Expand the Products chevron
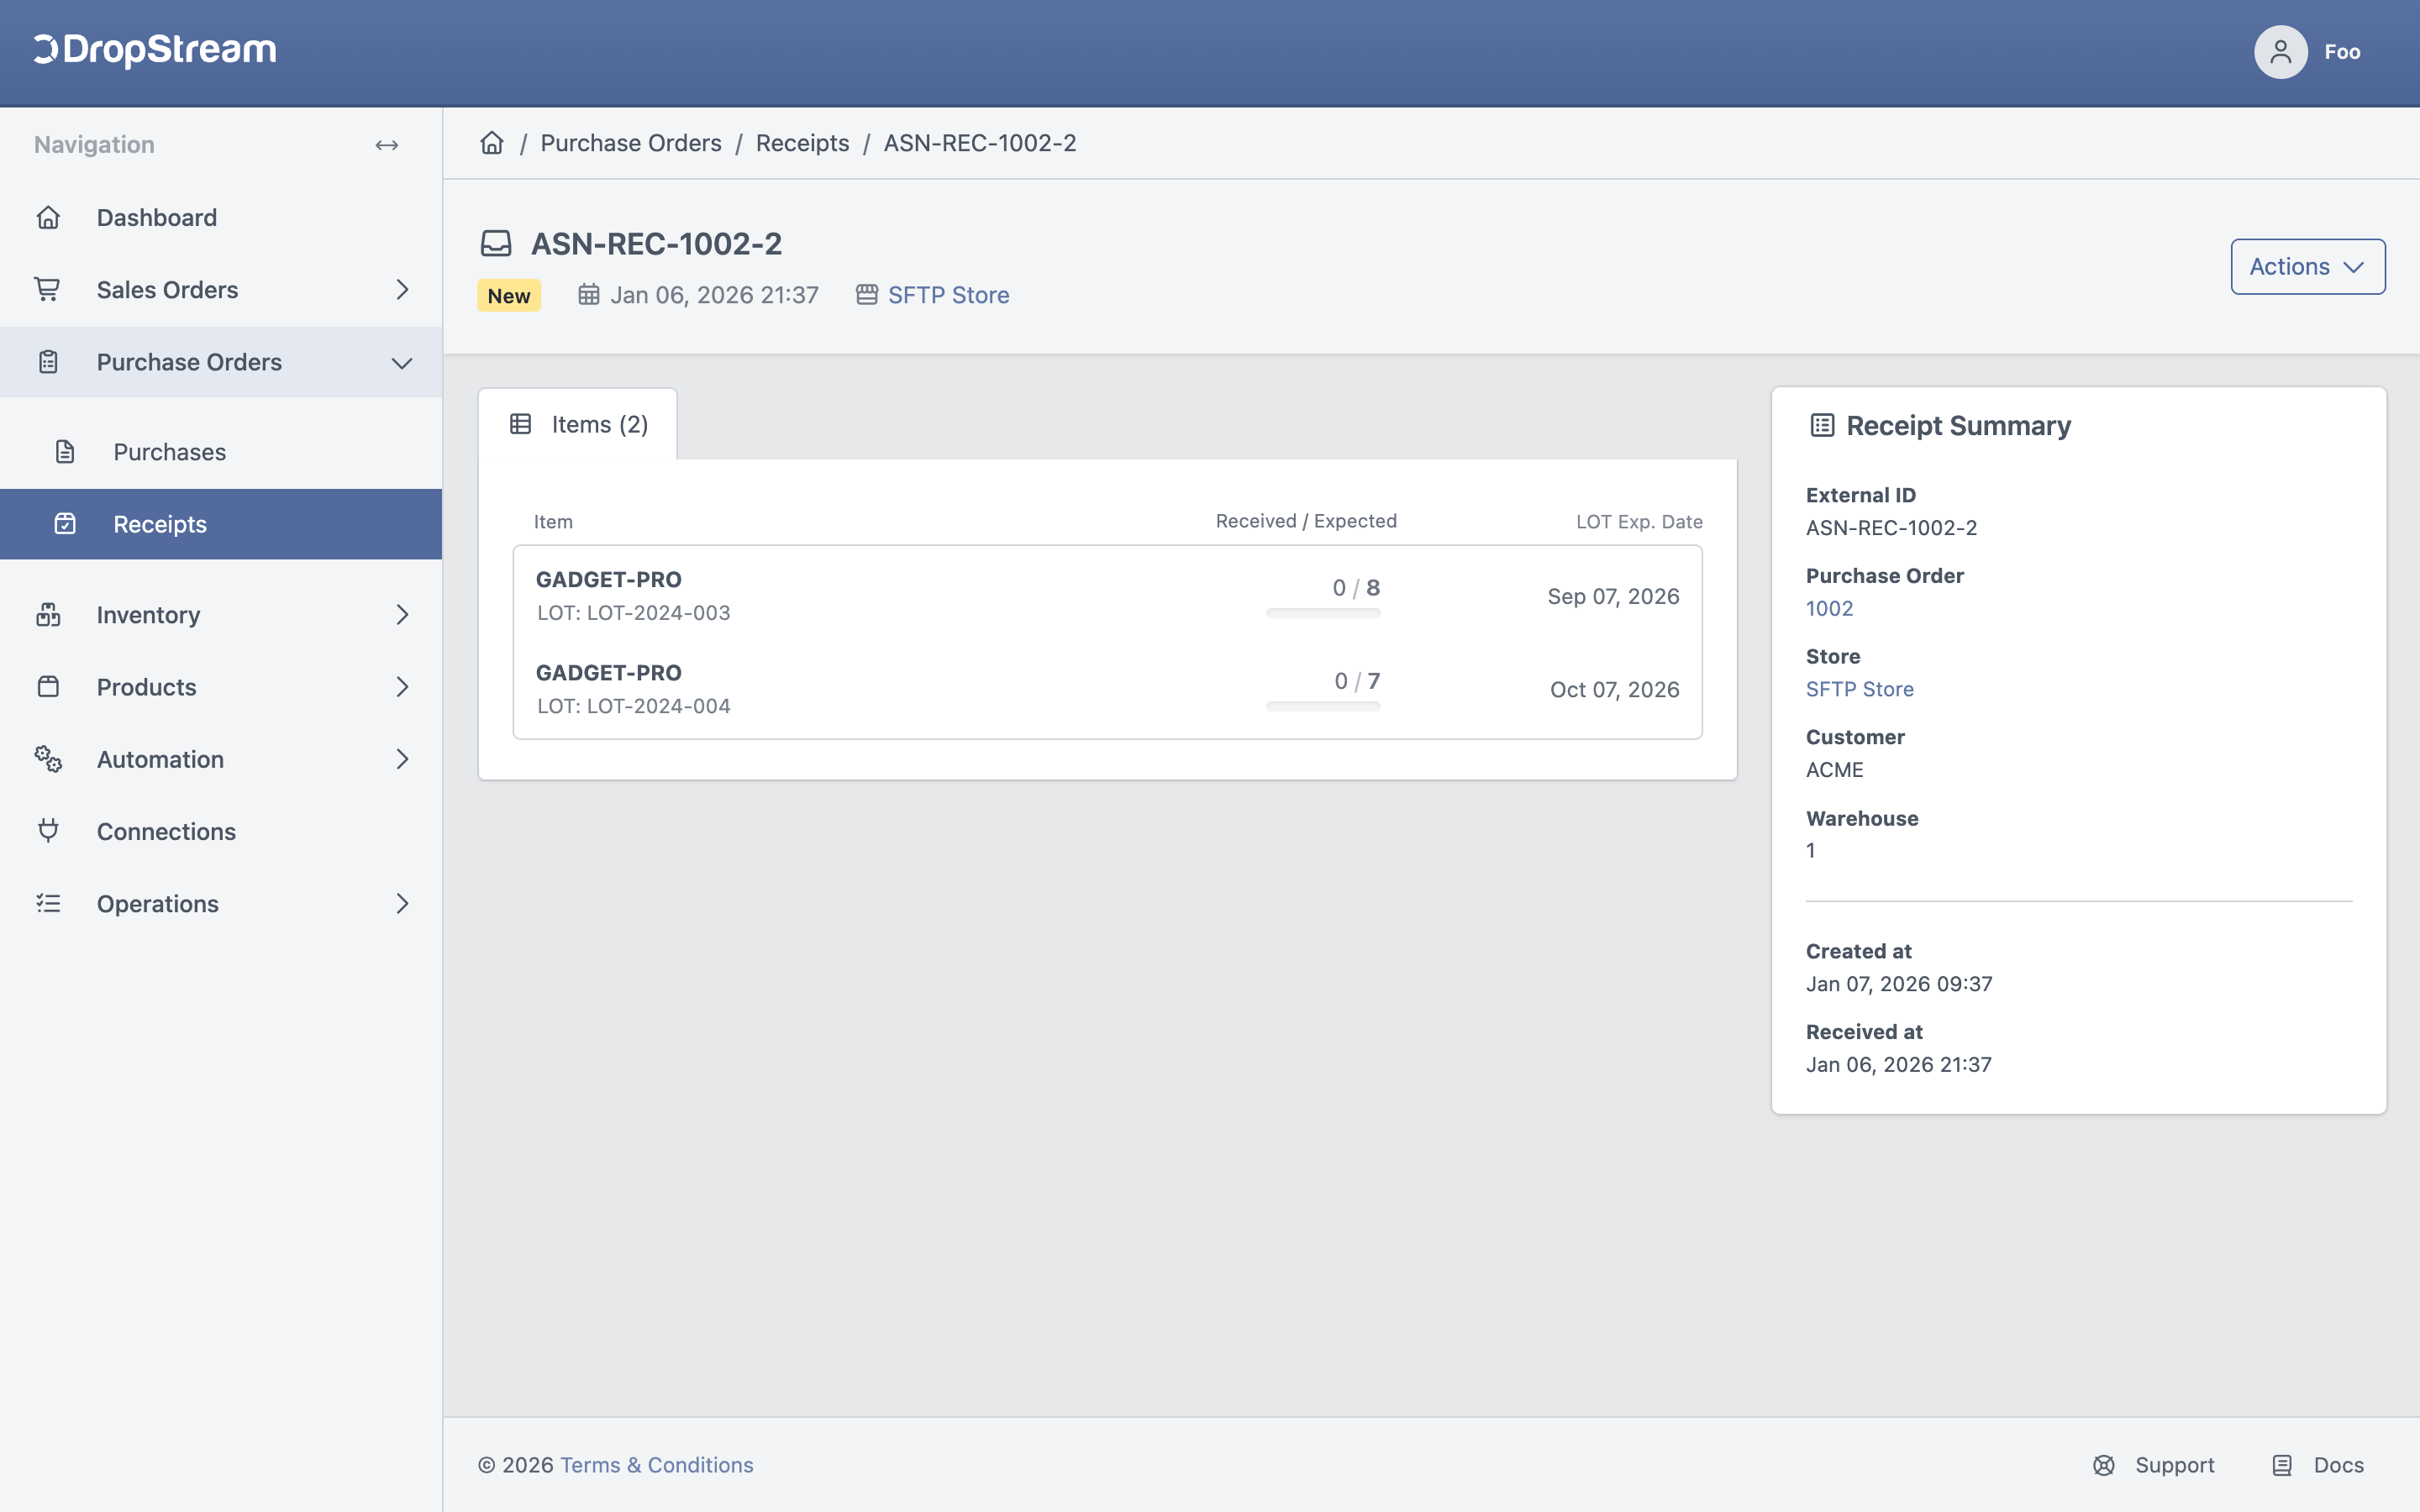 (x=402, y=687)
